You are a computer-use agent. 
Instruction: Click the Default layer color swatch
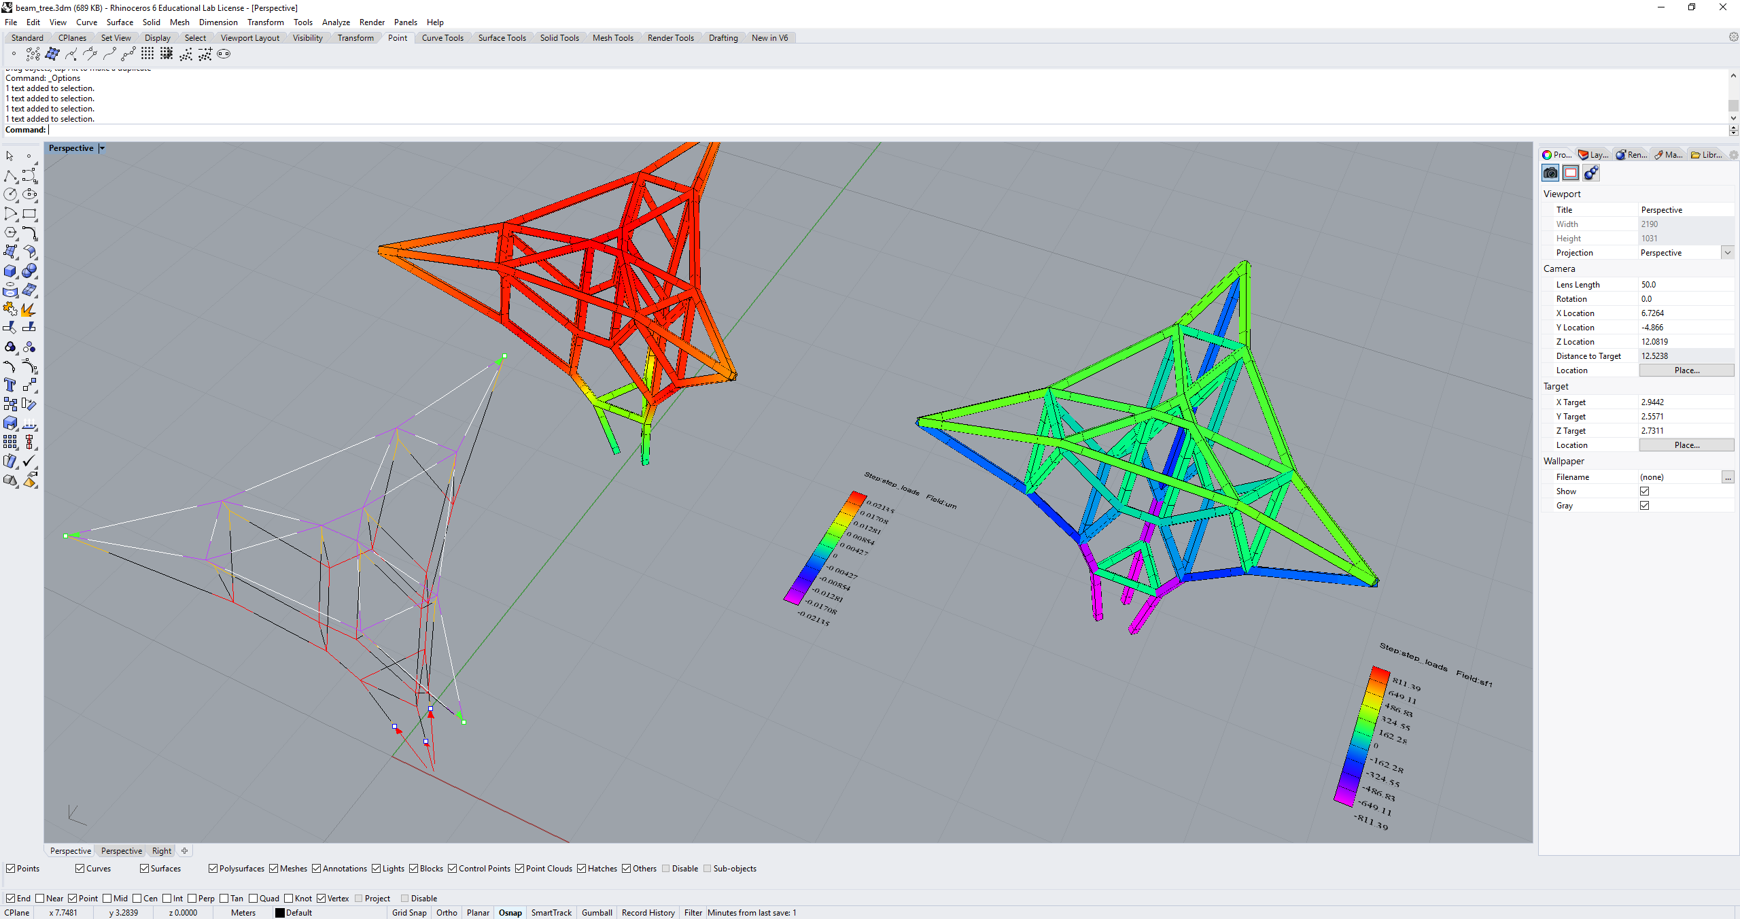(x=281, y=913)
